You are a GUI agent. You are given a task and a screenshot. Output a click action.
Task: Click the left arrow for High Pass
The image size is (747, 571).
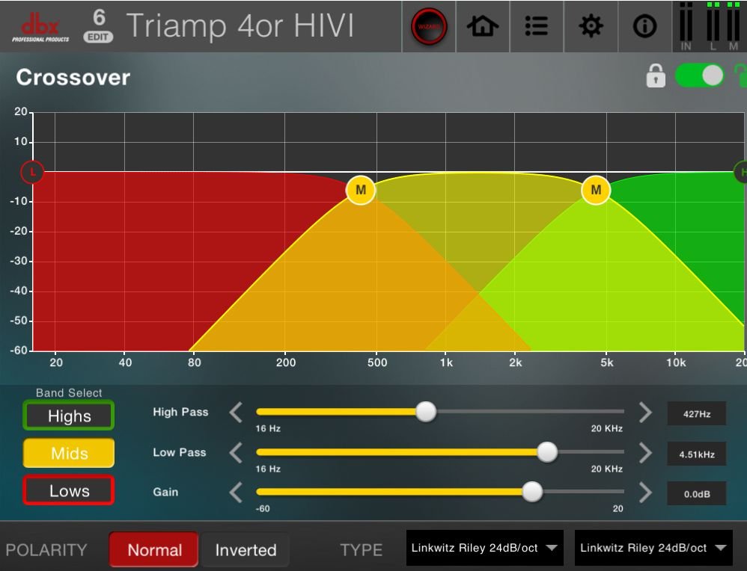[x=236, y=412]
